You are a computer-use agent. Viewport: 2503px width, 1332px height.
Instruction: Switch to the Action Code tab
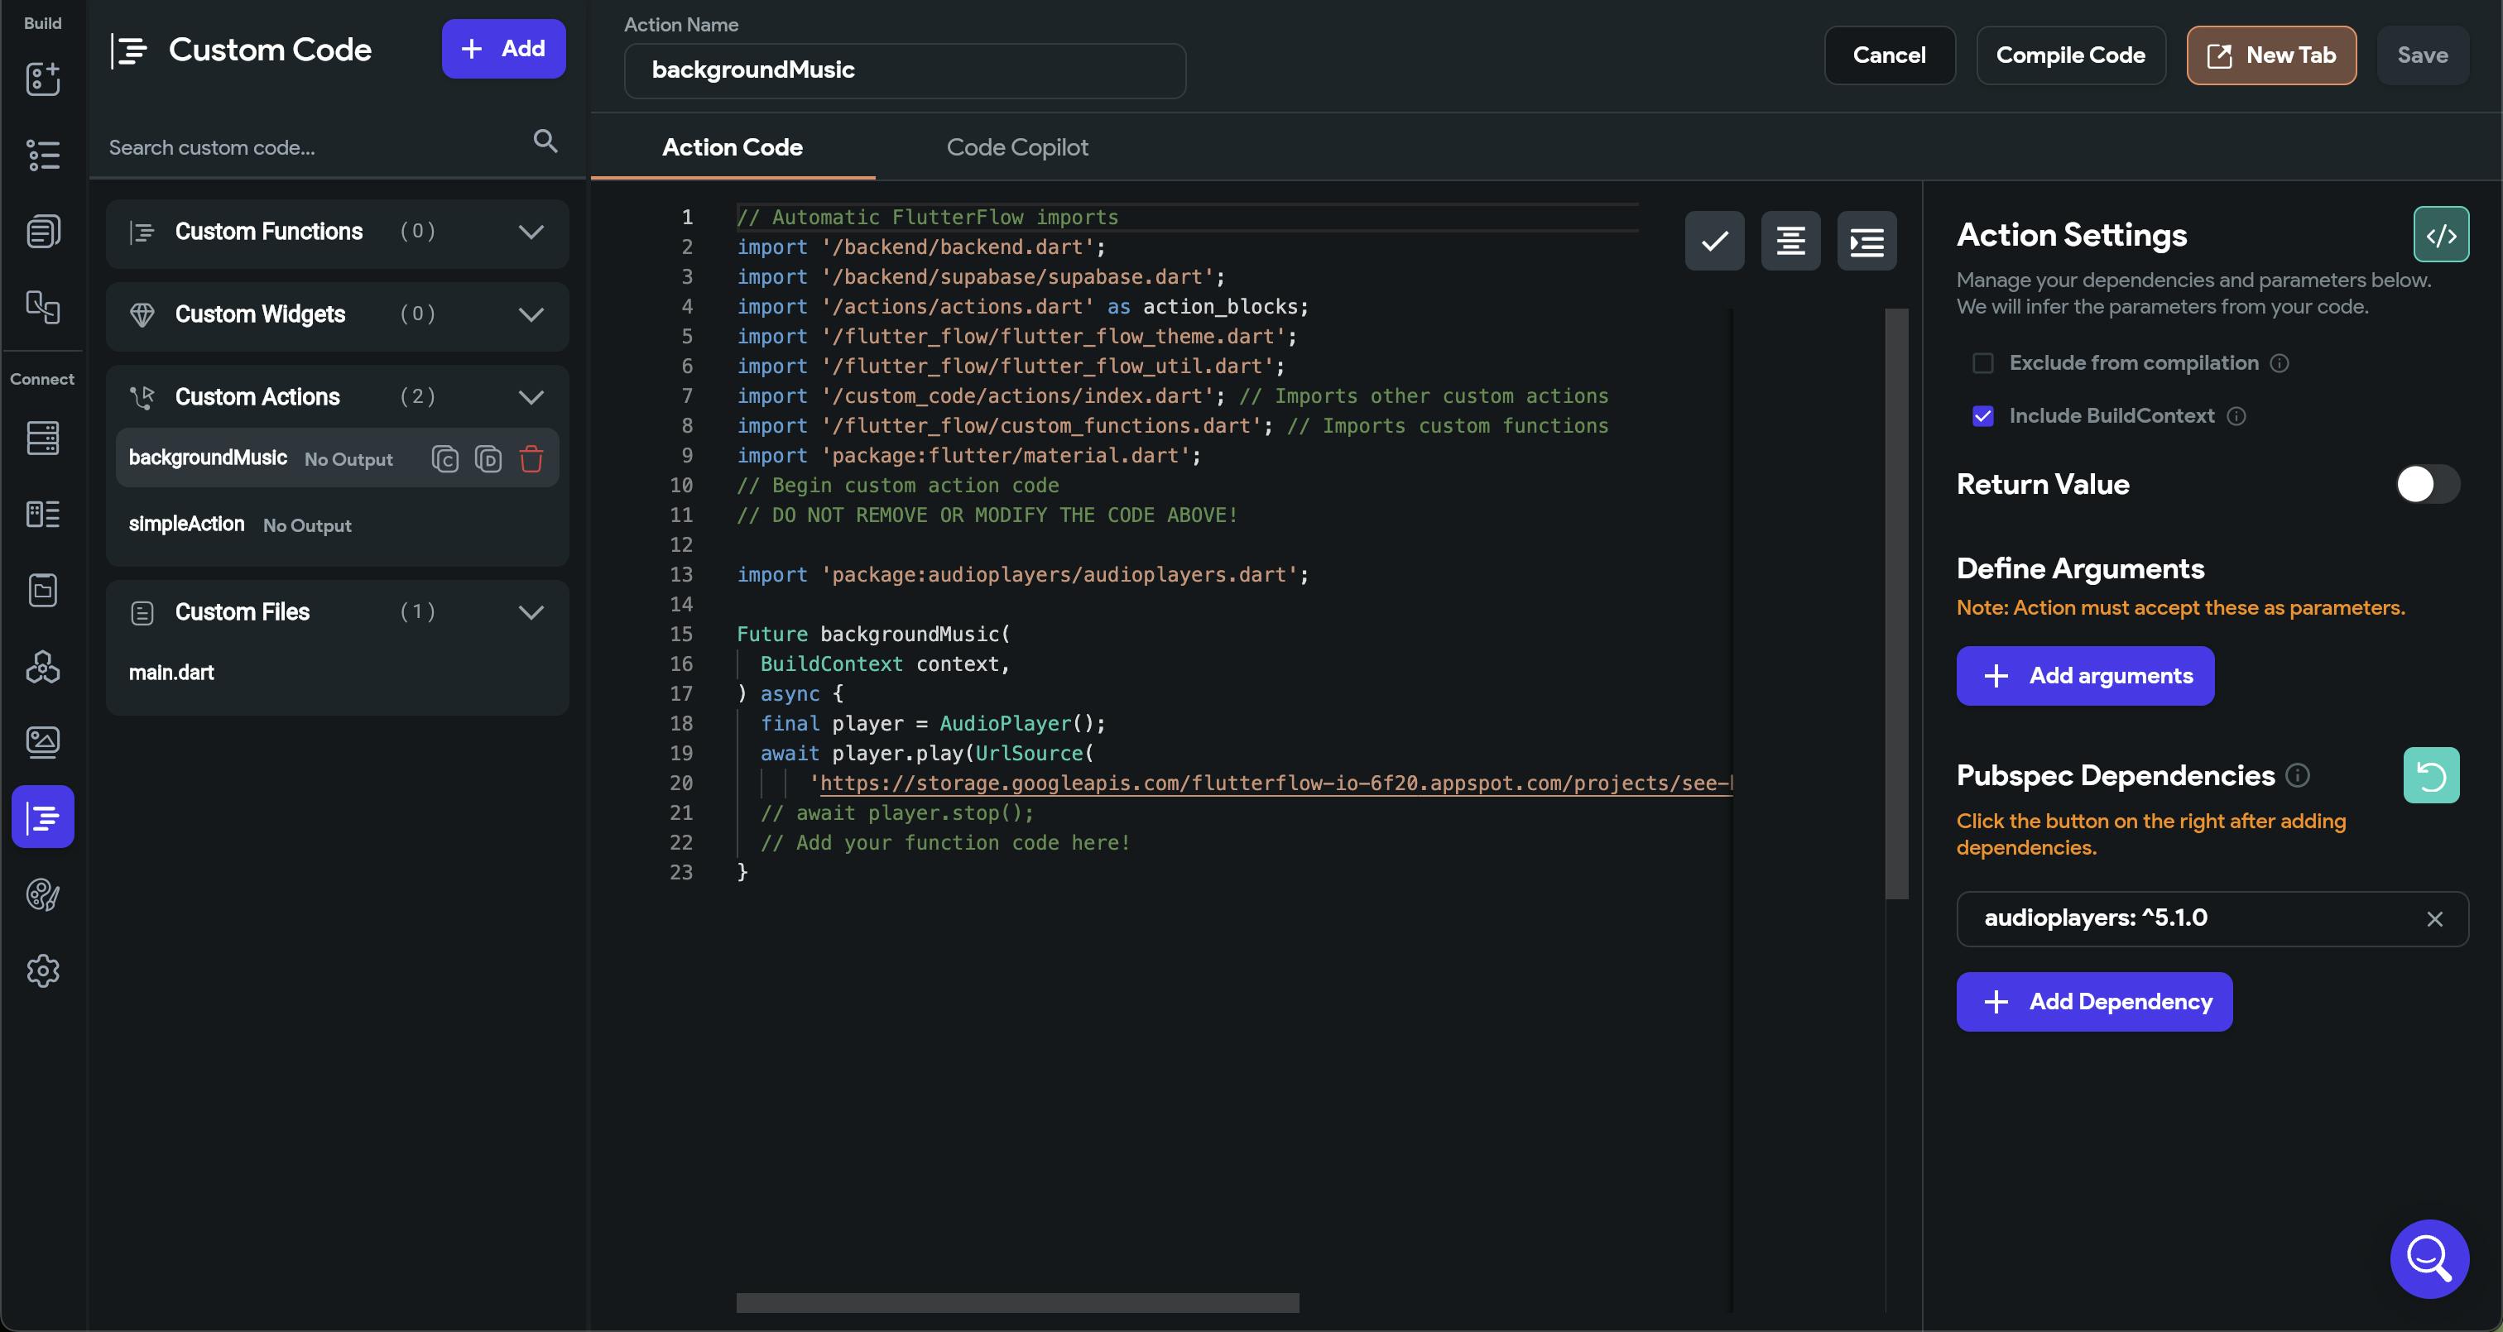click(x=733, y=147)
